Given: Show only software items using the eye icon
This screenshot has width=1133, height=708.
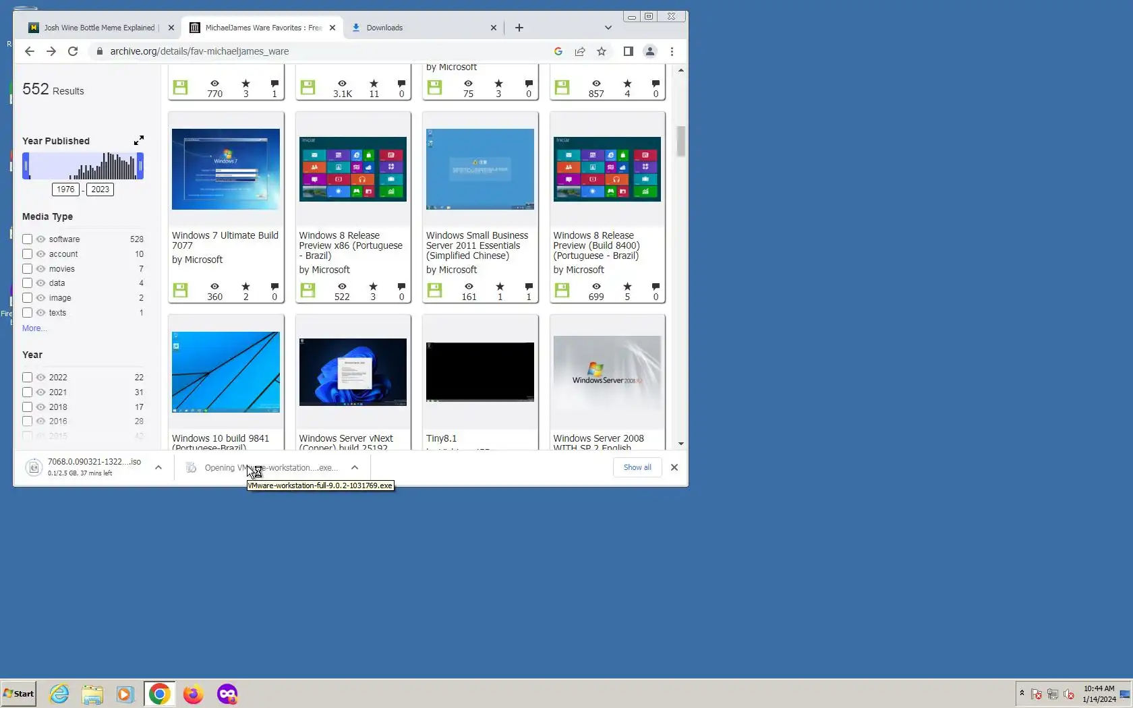Looking at the screenshot, I should point(40,239).
